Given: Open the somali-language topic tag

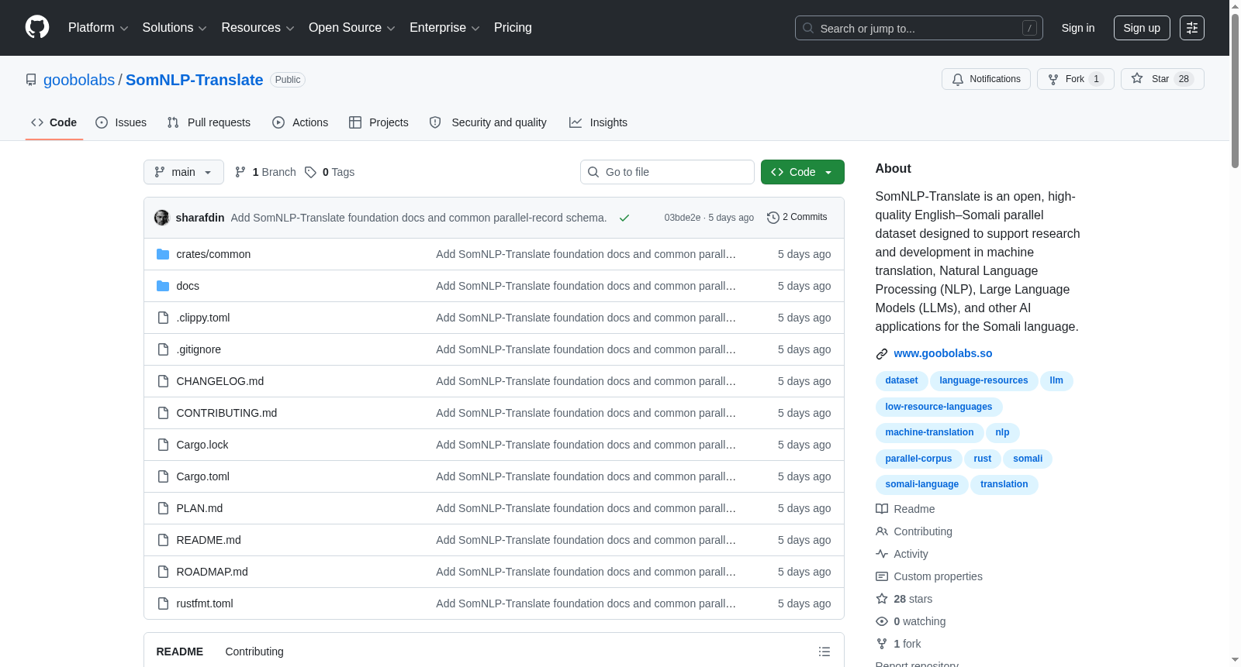Looking at the screenshot, I should tap(922, 484).
